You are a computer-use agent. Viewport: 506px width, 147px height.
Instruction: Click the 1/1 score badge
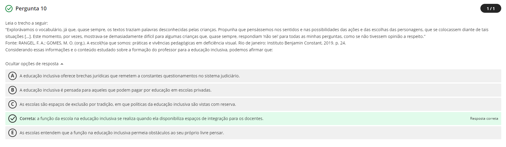491,9
